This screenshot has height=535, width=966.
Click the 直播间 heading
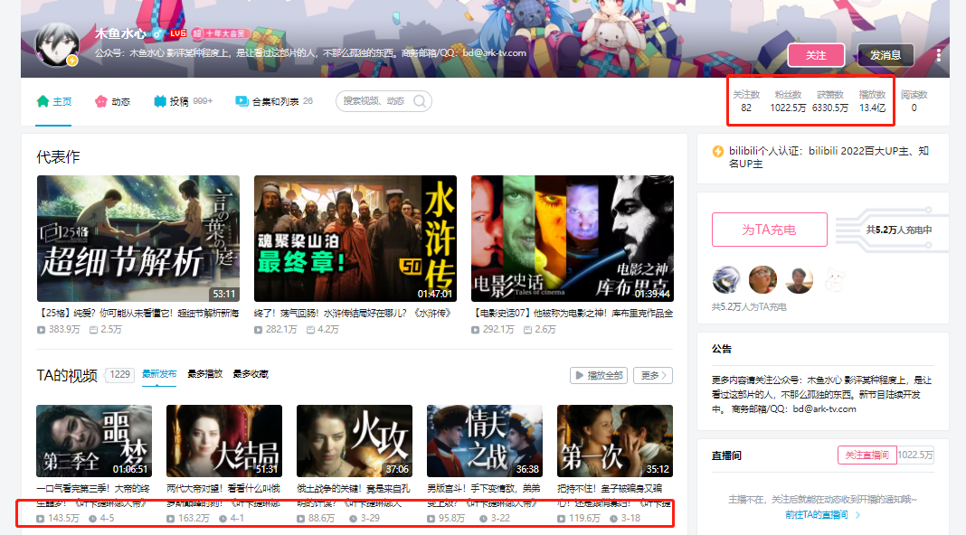point(726,455)
